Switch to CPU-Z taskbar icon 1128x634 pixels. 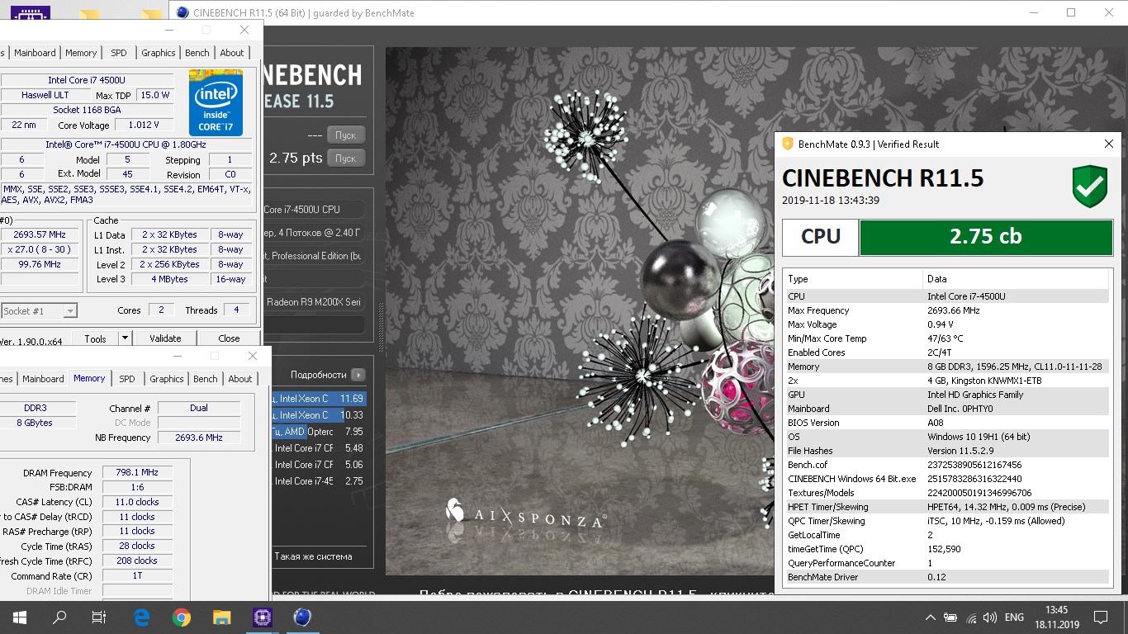tap(263, 617)
